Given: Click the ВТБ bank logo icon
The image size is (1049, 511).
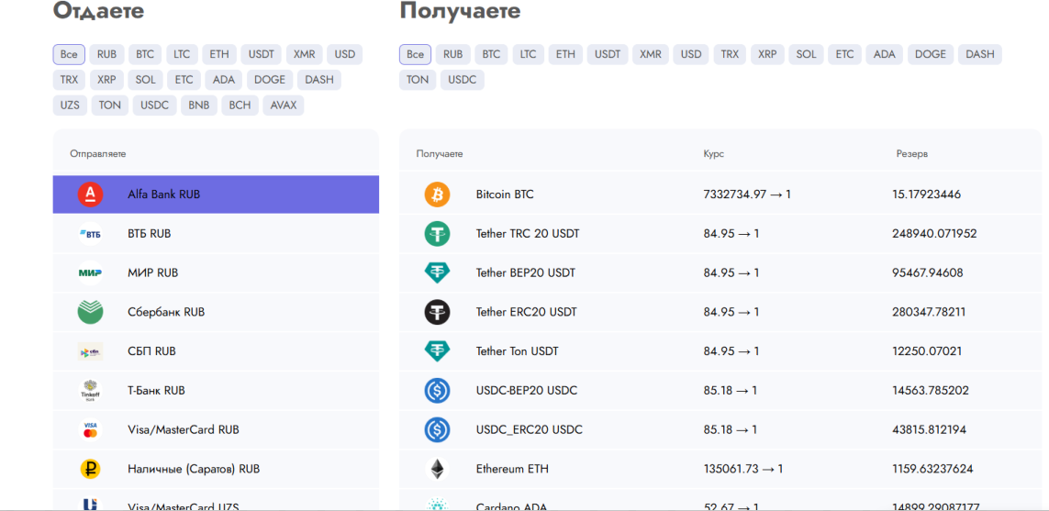Looking at the screenshot, I should coord(90,234).
